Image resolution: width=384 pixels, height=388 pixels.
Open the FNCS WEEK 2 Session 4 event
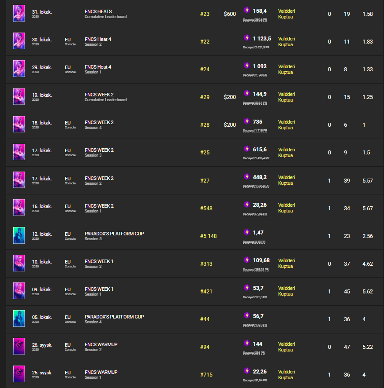pyautogui.click(x=99, y=125)
